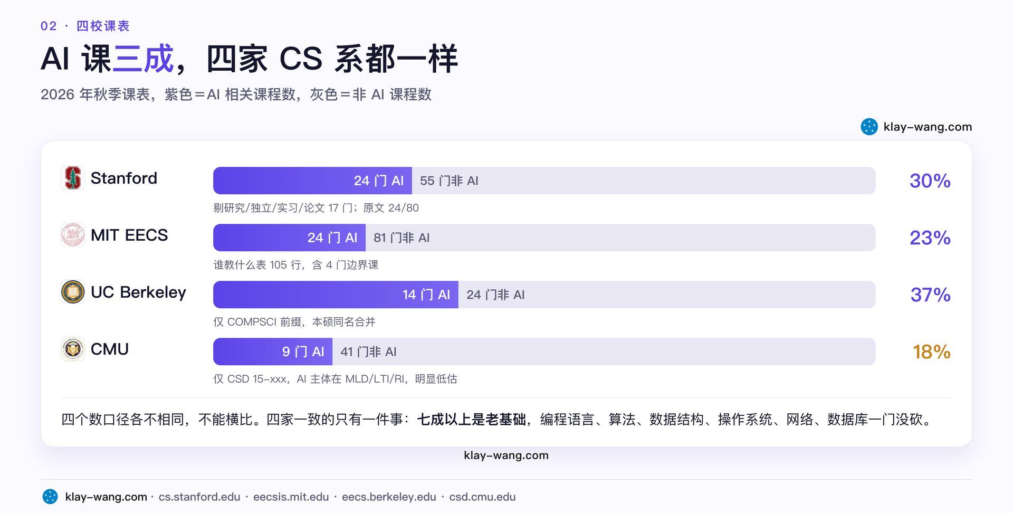1013x513 pixels.
Task: Click the 23% value for MIT EECS
Action: tap(930, 237)
